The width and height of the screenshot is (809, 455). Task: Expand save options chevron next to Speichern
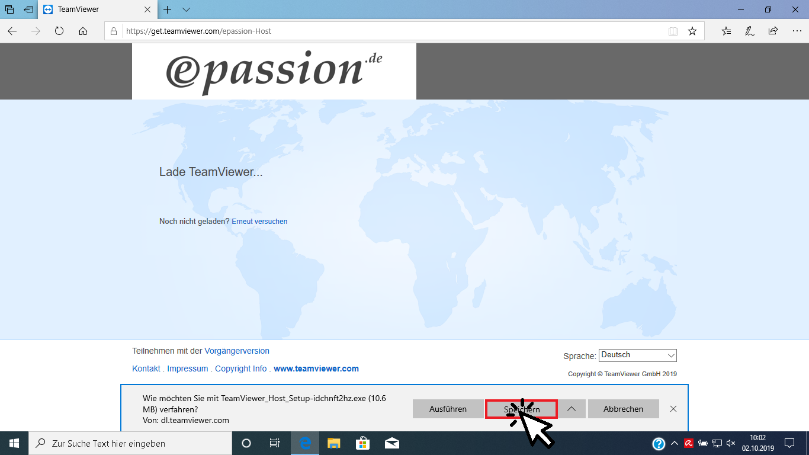click(x=572, y=409)
